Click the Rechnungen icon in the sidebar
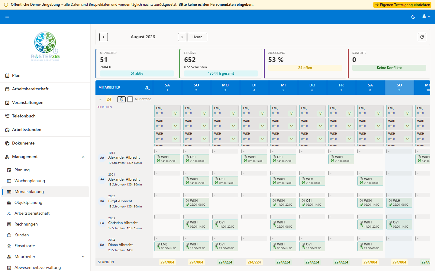Viewport: 435px width, 271px height. 9,224
